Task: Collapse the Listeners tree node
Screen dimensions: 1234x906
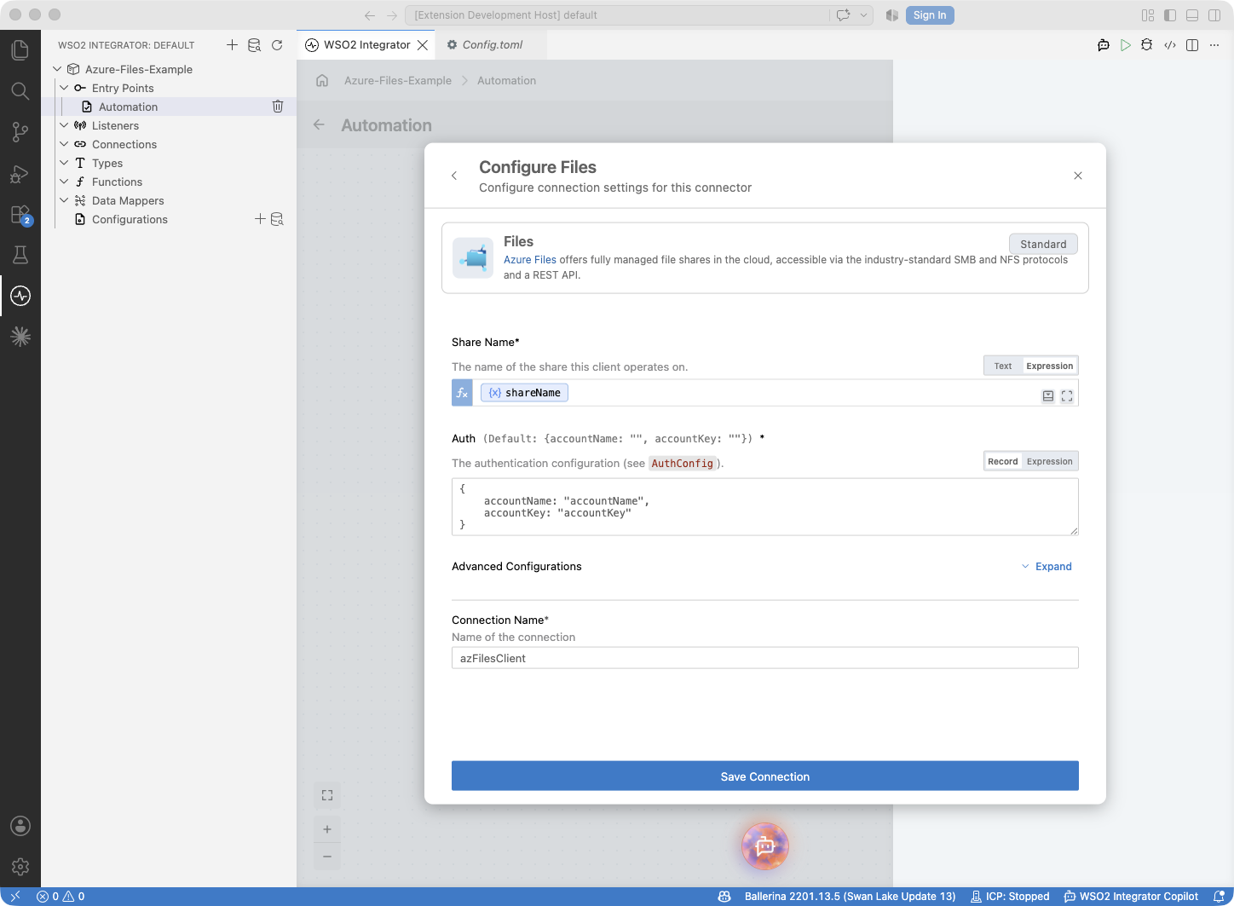Action: point(64,125)
